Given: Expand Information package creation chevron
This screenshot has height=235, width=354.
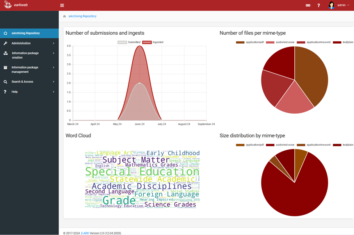Looking at the screenshot, I should pos(53,53).
